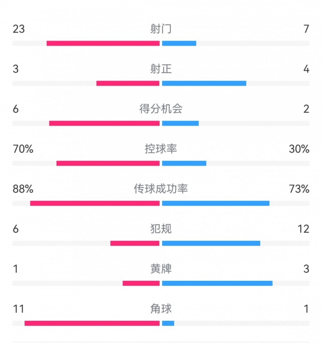Tap the 得分机会 stat label

click(x=161, y=109)
